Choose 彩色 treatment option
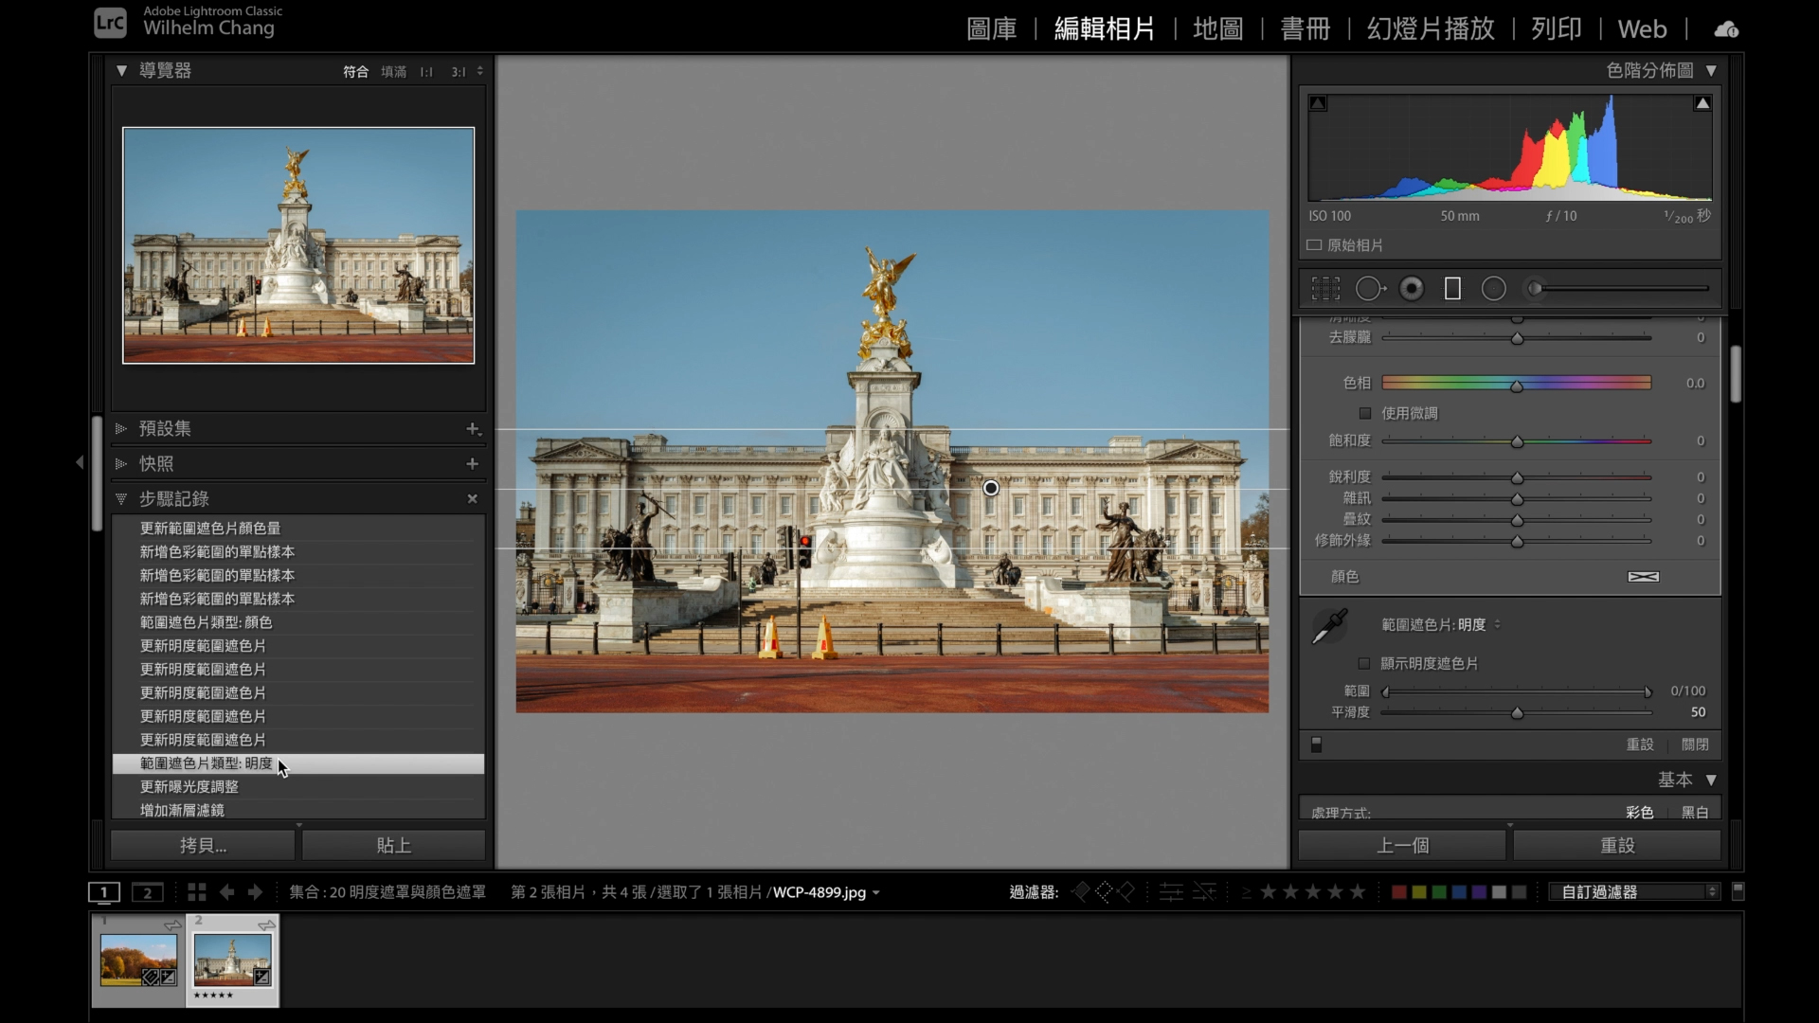This screenshot has height=1023, width=1819. (x=1640, y=813)
